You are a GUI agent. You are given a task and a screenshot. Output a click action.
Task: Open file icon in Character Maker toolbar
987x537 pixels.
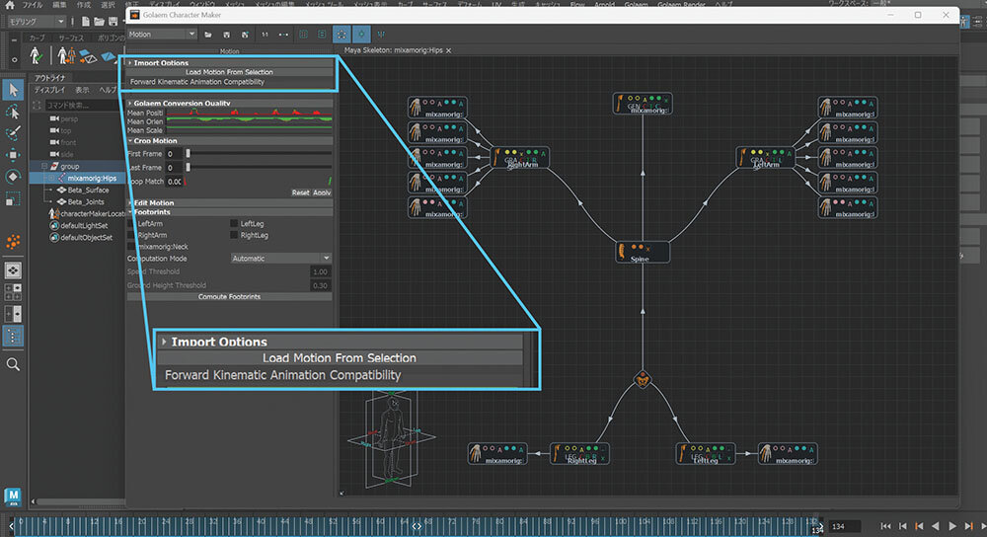208,35
